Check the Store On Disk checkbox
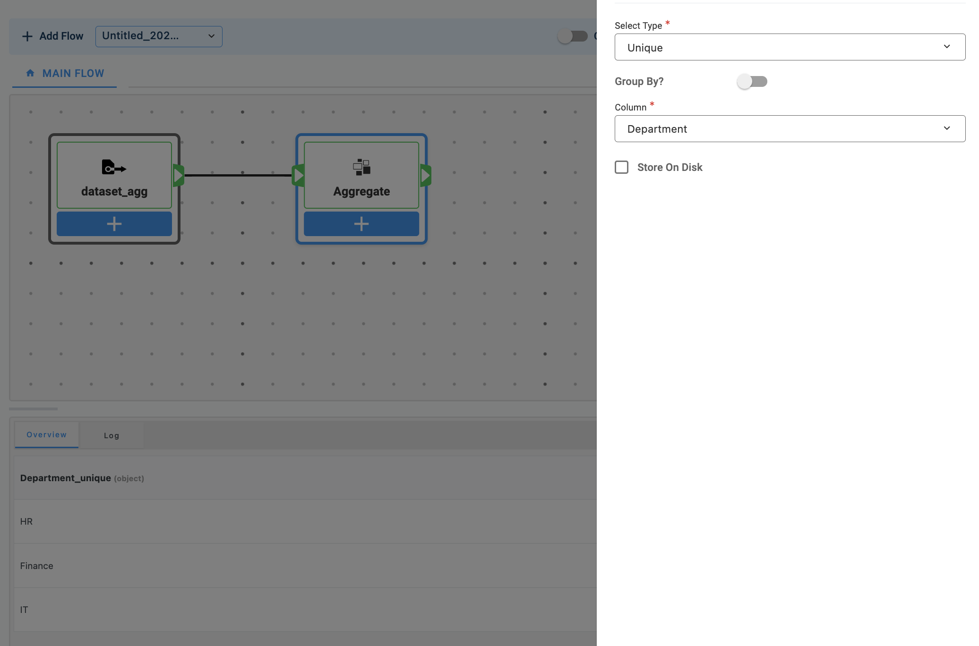This screenshot has width=979, height=646. (x=621, y=167)
